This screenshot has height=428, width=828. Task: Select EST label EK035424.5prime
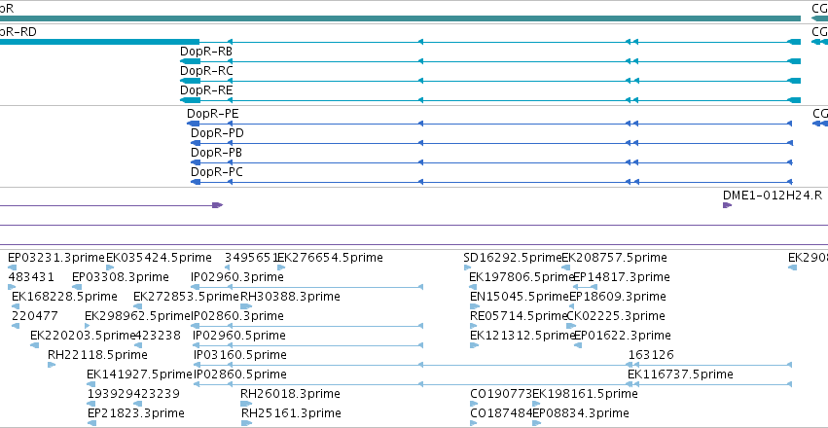159,258
